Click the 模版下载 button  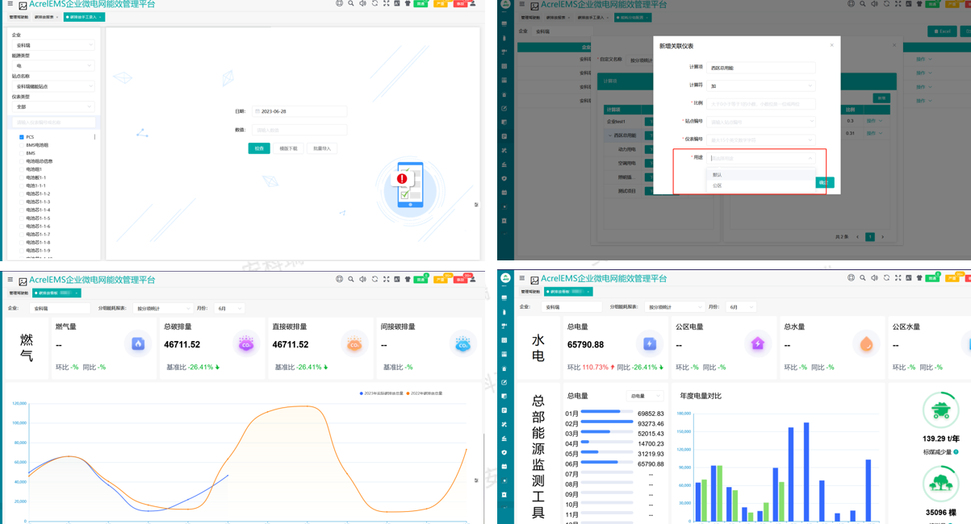click(288, 148)
